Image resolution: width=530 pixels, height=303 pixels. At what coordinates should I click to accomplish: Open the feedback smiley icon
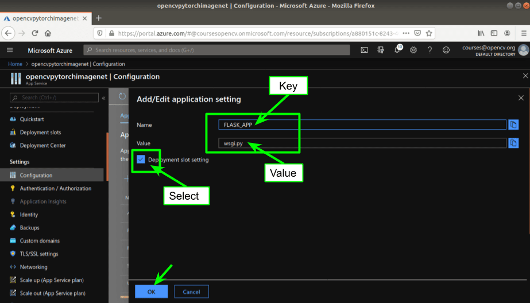coord(446,50)
